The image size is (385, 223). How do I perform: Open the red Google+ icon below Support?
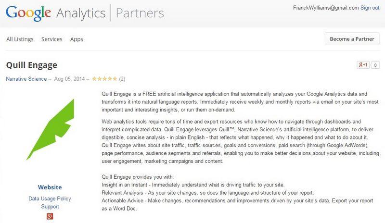[50, 216]
